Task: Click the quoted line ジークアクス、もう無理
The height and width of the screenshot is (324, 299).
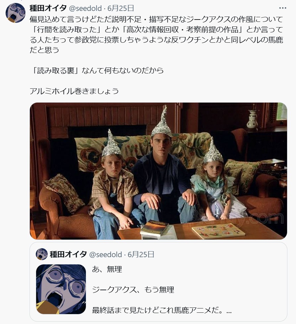Action: coord(133,290)
